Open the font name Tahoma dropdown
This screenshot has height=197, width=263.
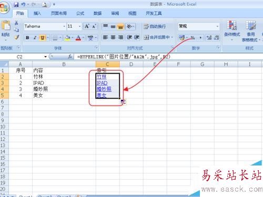(x=64, y=26)
